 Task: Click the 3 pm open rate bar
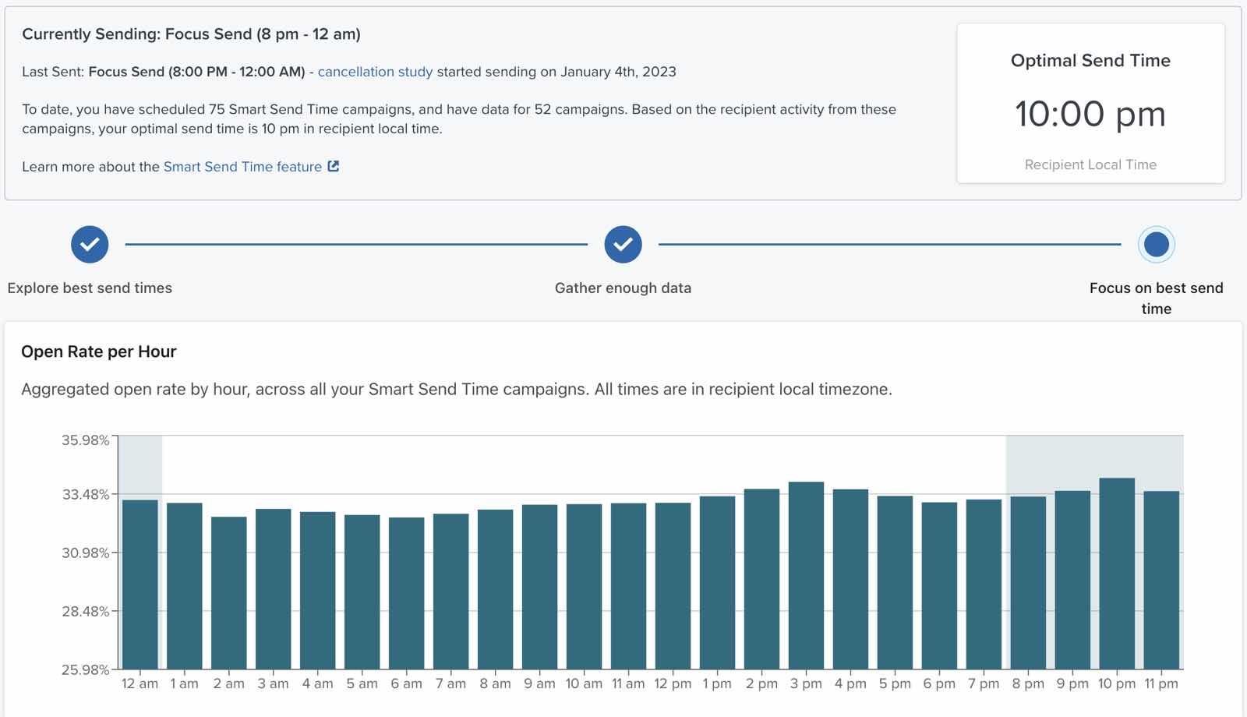[x=806, y=575]
